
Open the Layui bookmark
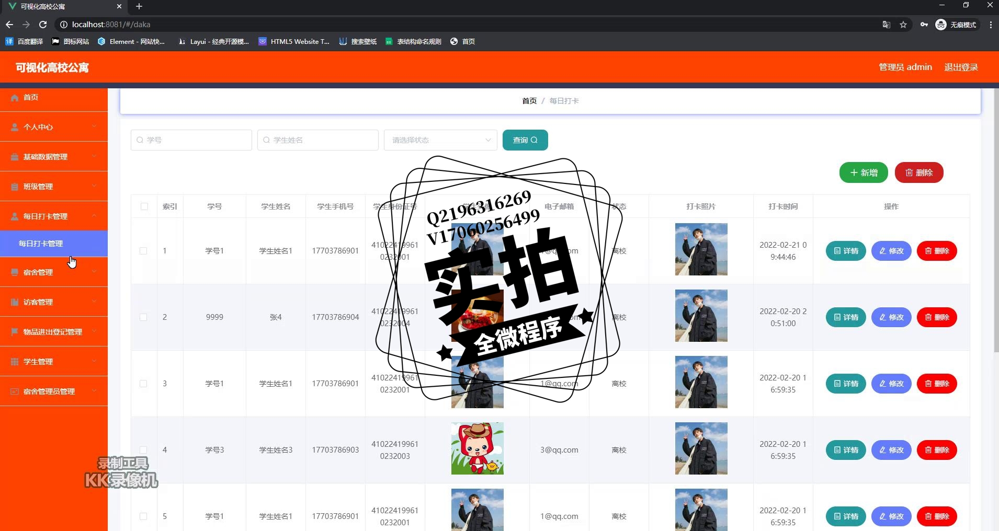(213, 41)
